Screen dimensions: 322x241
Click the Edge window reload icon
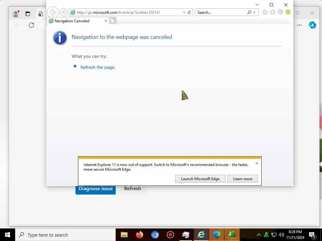point(31,25)
